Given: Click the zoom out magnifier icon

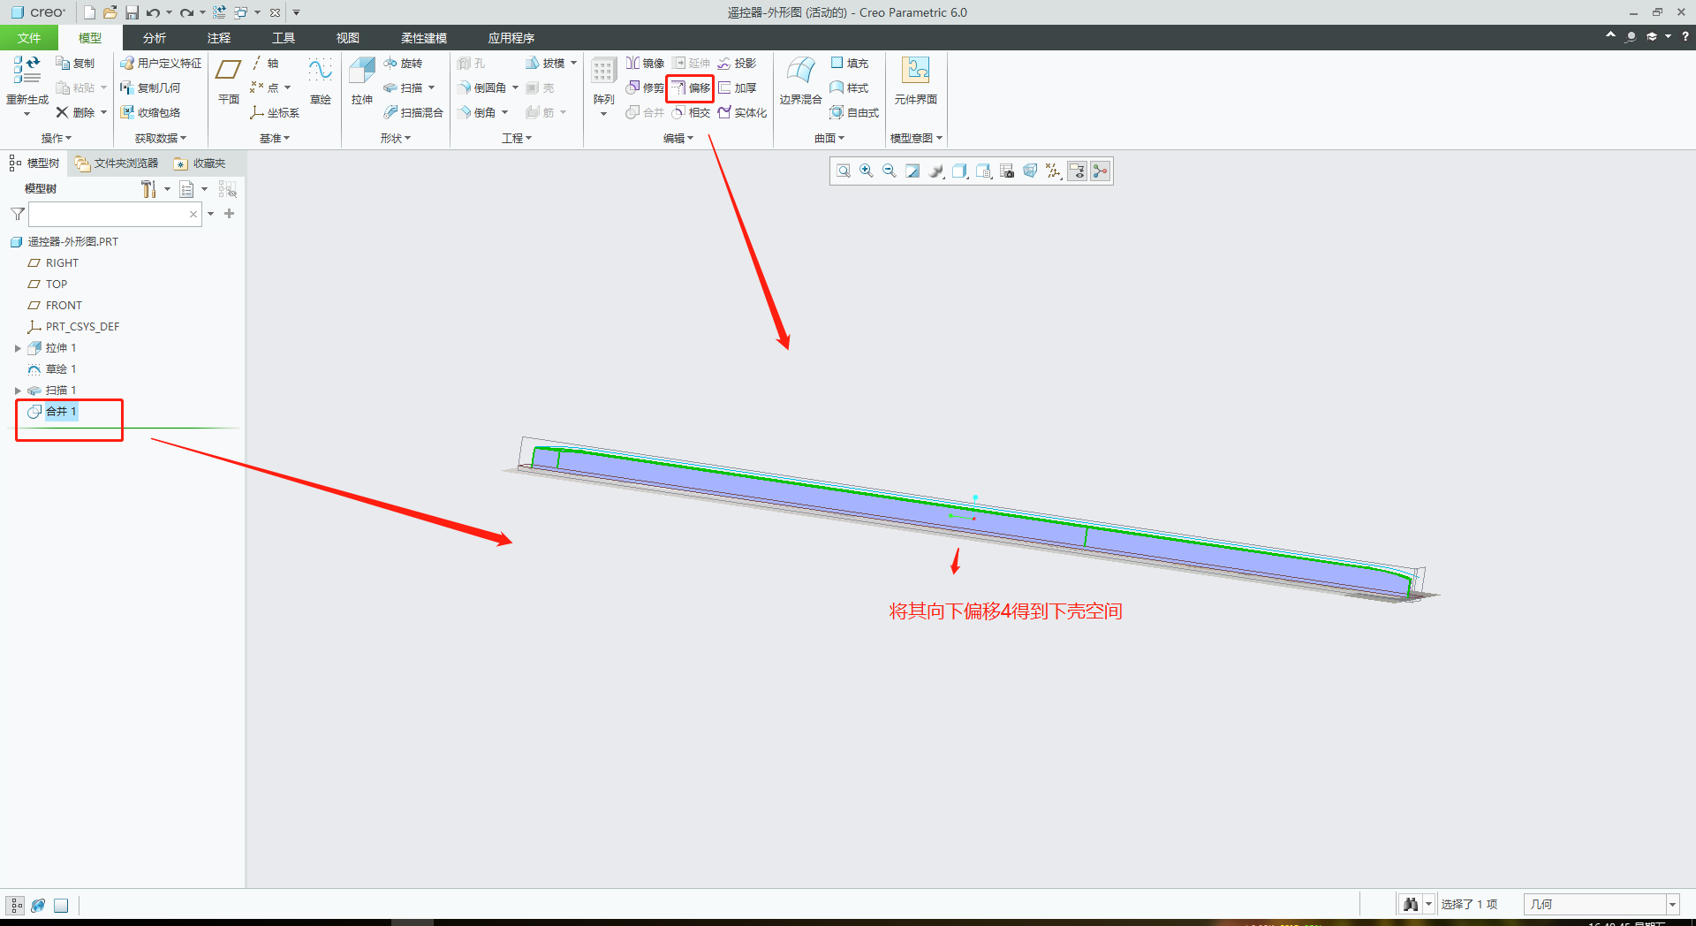Looking at the screenshot, I should pyautogui.click(x=890, y=171).
